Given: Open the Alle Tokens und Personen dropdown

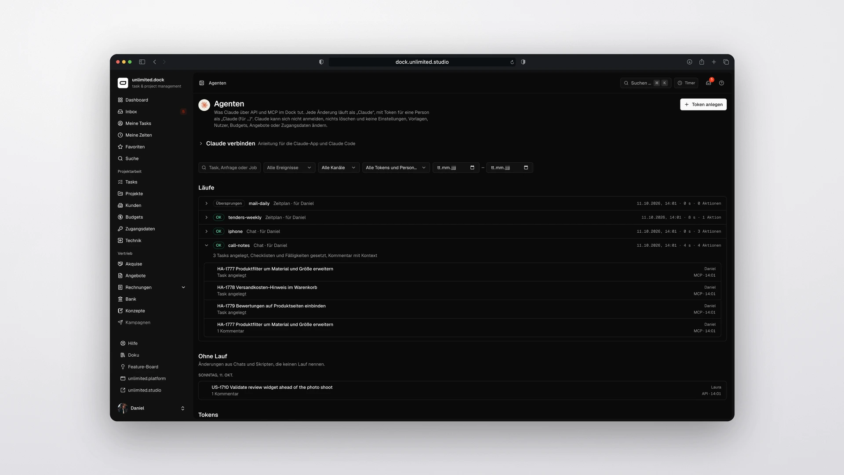Looking at the screenshot, I should 396,168.
